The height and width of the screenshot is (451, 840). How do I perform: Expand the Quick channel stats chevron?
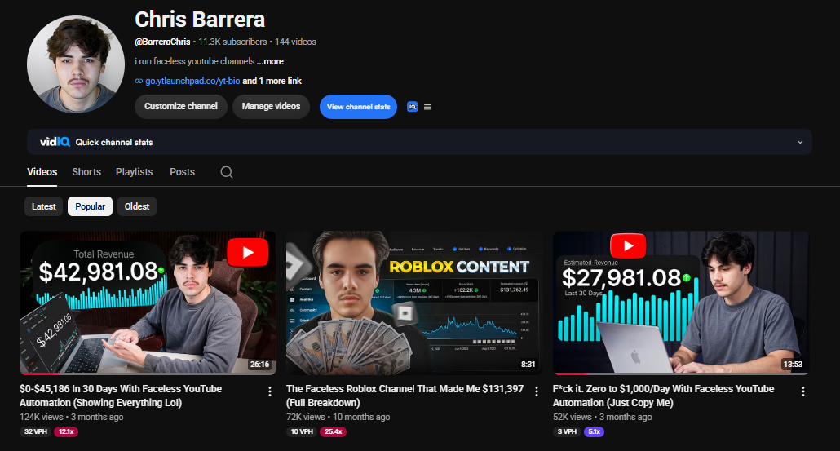pyautogui.click(x=800, y=142)
